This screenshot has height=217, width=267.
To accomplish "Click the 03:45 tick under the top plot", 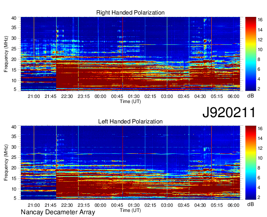I will click(x=184, y=96).
